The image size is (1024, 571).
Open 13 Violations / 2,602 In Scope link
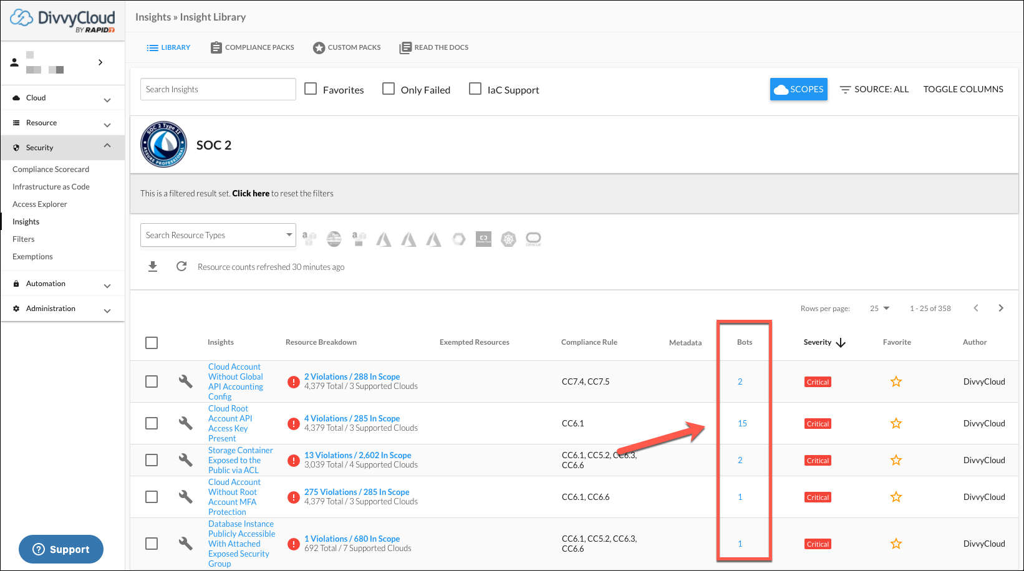tap(358, 455)
